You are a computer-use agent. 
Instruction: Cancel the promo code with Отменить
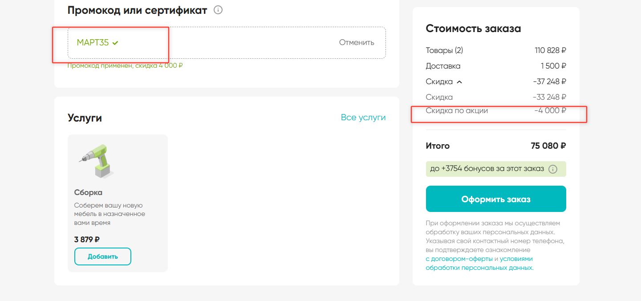(357, 43)
